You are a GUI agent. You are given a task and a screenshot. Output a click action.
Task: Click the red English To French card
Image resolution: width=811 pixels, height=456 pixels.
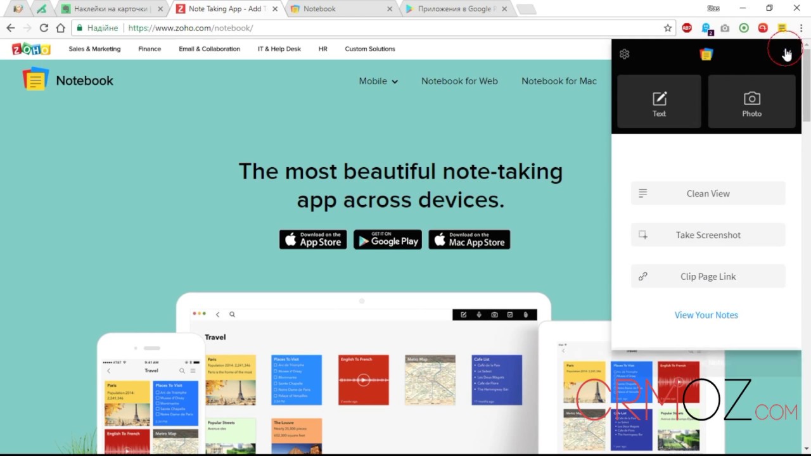point(363,380)
